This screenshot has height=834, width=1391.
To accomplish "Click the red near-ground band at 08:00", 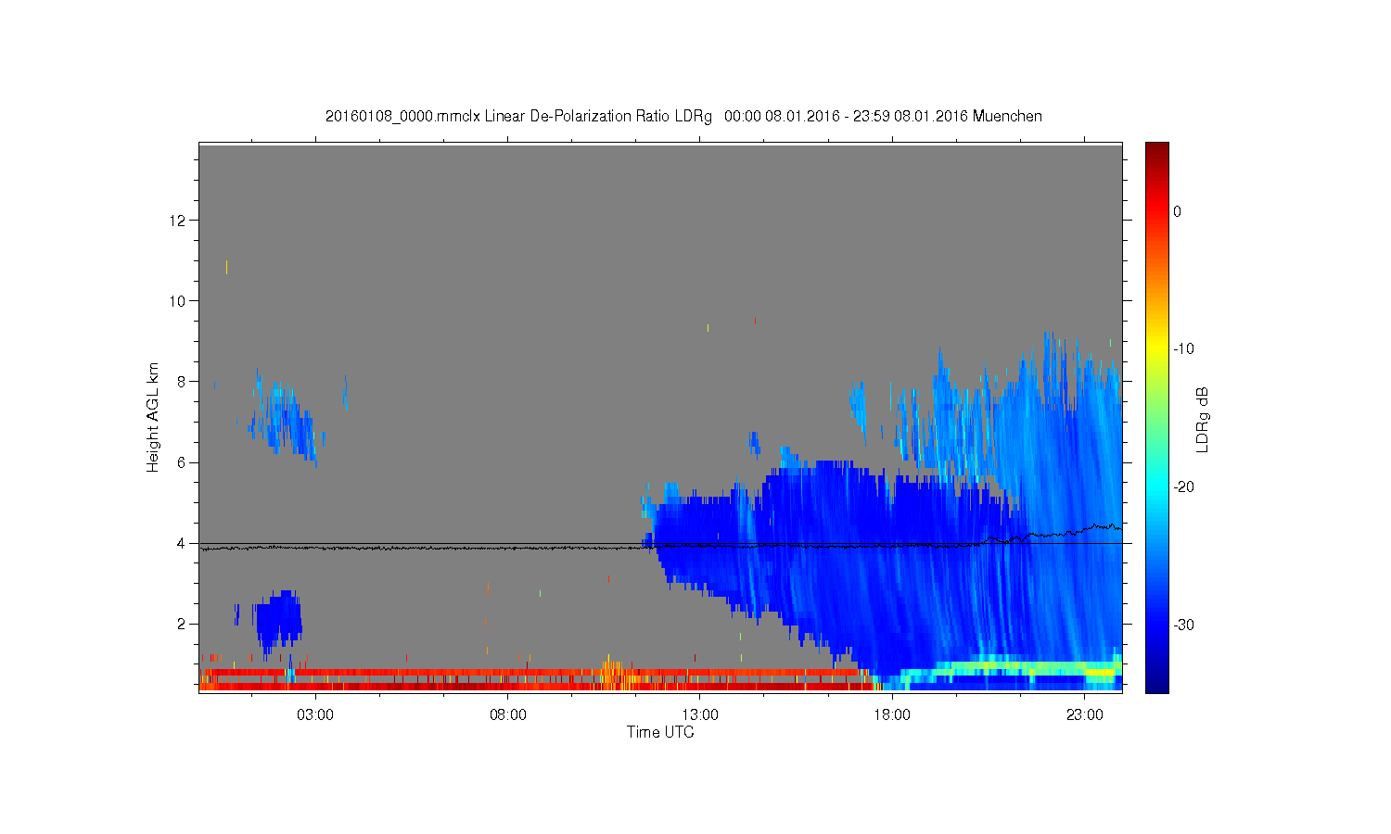I will [508, 673].
